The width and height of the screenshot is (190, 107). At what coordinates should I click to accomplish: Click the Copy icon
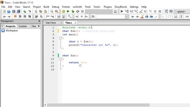tap(41, 12)
